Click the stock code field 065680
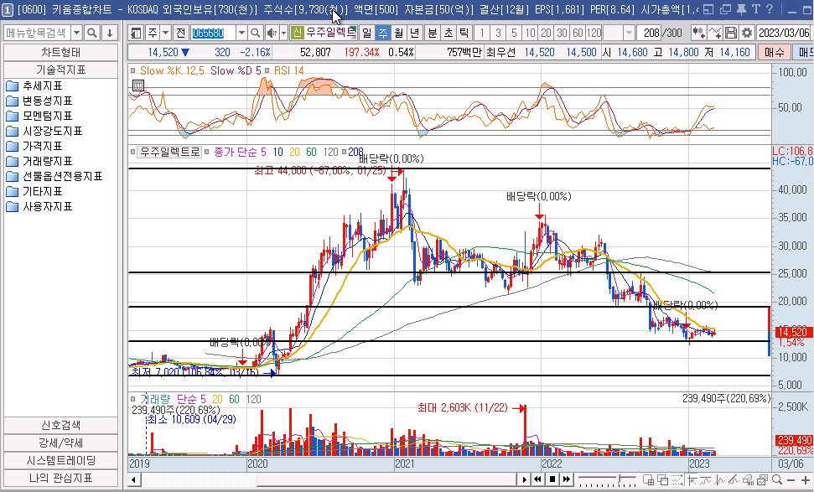 tap(214, 34)
